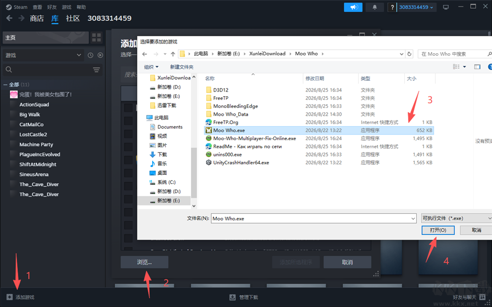Open the 游戏 category dropdown
This screenshot has width=492, height=307.
[x=43, y=55]
